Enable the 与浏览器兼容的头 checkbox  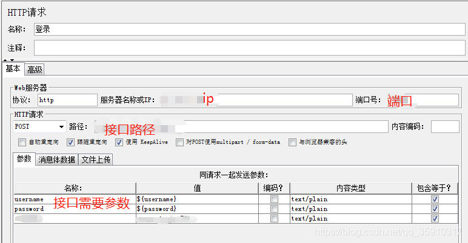coord(292,142)
